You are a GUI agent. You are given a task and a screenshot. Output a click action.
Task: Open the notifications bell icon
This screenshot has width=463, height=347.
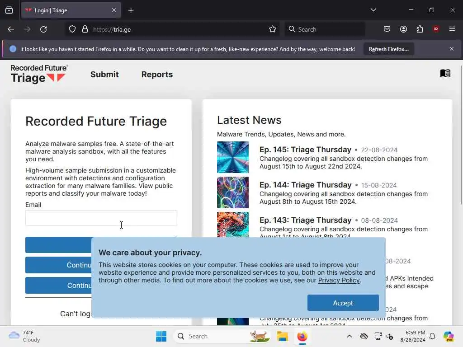click(432, 336)
